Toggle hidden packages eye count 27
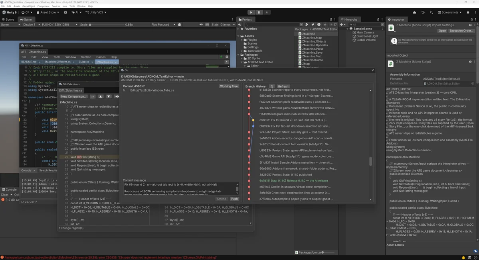This screenshot has height=260, width=479. [333, 25]
